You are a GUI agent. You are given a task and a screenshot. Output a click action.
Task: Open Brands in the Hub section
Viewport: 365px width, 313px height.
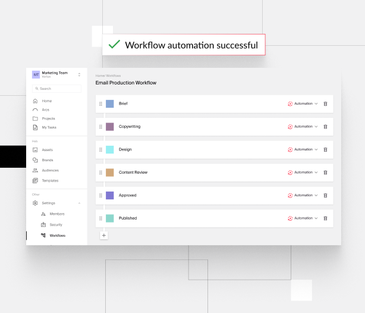tap(48, 160)
